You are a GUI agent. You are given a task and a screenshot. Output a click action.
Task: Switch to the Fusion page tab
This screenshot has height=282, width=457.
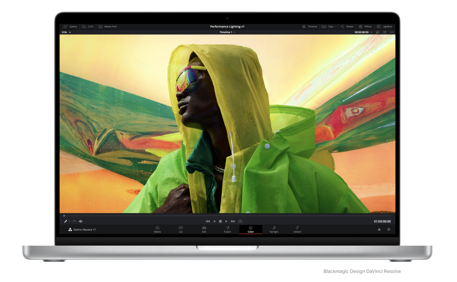tap(227, 230)
